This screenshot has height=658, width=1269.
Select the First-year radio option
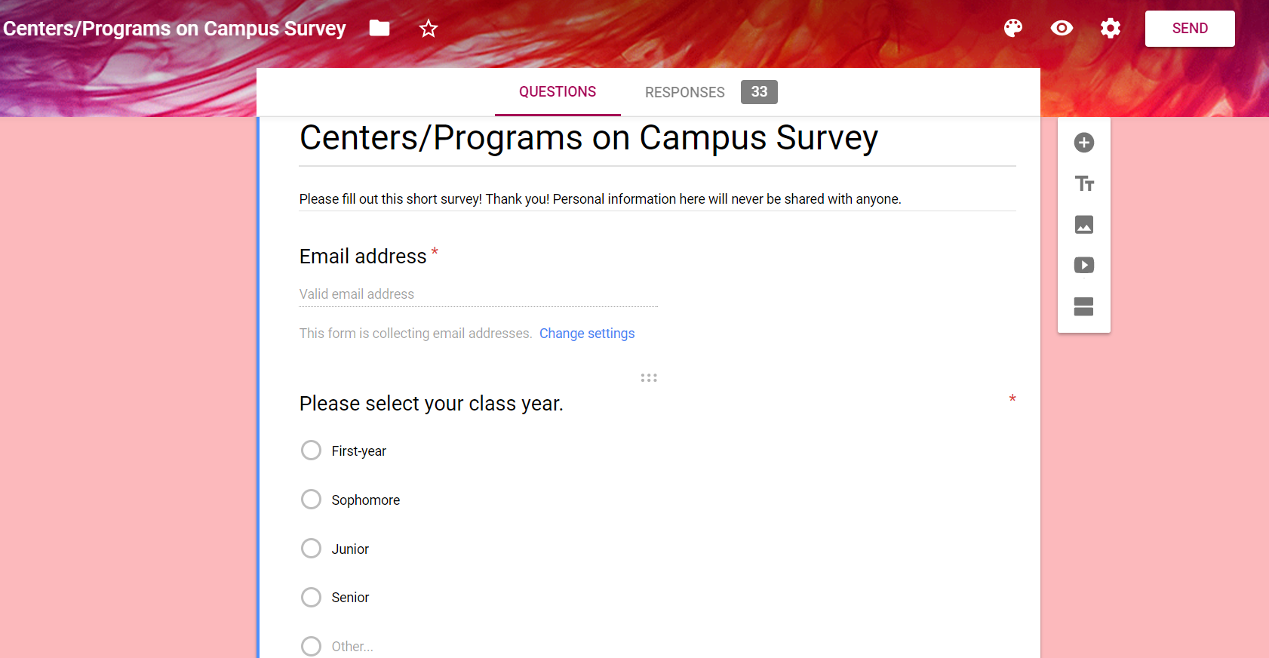311,450
